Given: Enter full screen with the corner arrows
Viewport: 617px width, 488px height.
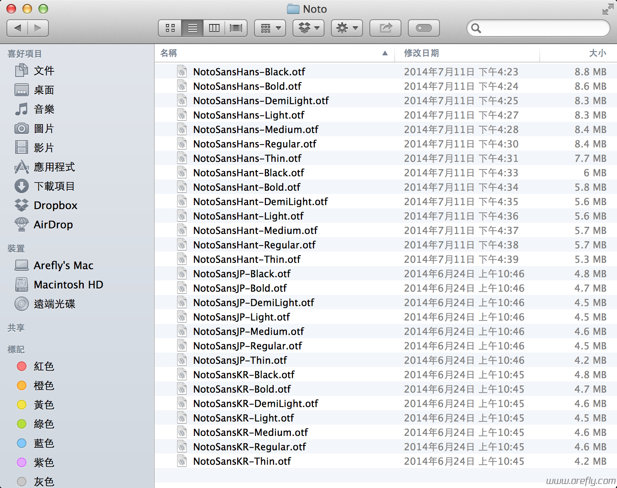Looking at the screenshot, I should click(607, 10).
